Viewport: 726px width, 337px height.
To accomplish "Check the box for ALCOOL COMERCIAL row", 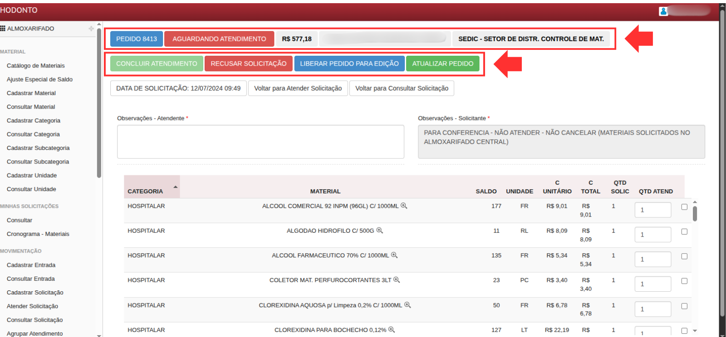I will pos(684,207).
